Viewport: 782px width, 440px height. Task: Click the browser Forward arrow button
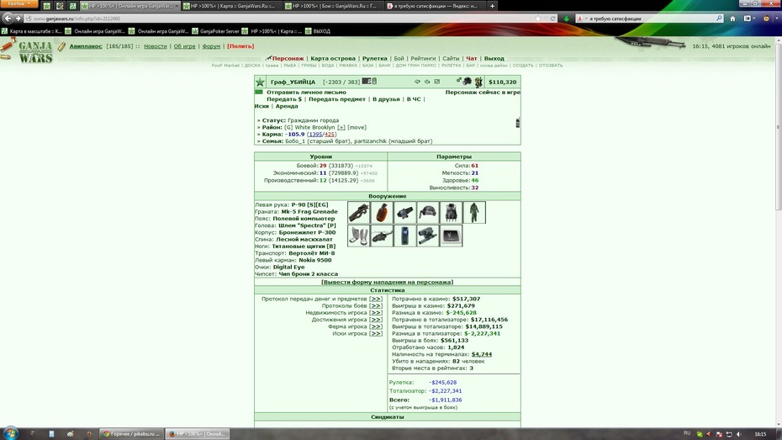(18, 19)
